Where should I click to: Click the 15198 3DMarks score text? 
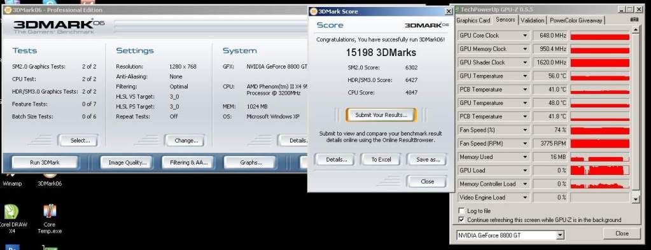(381, 53)
